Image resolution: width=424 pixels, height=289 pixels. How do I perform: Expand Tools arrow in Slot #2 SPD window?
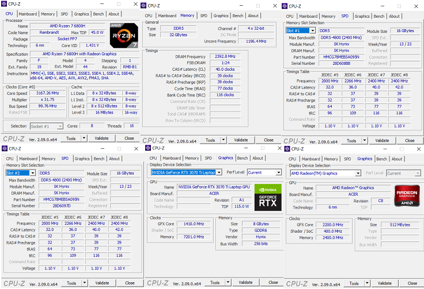pos(84,283)
